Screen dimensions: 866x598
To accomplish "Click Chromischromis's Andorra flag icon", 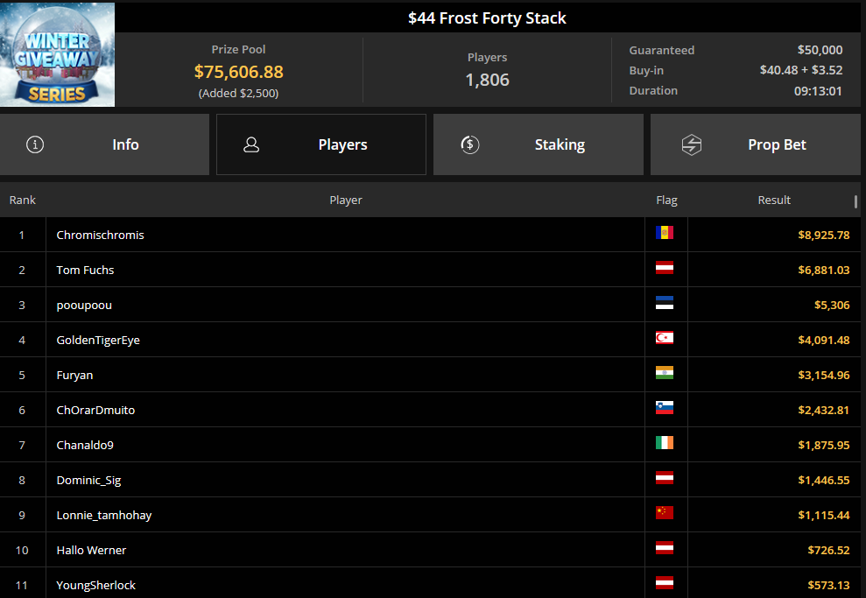I will point(665,233).
